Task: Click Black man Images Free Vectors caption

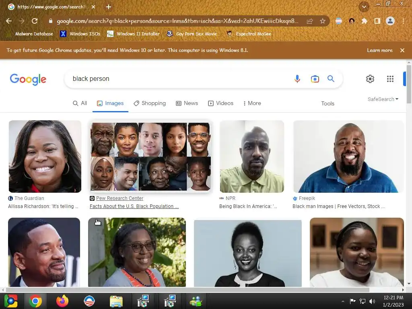Action: coord(339,206)
